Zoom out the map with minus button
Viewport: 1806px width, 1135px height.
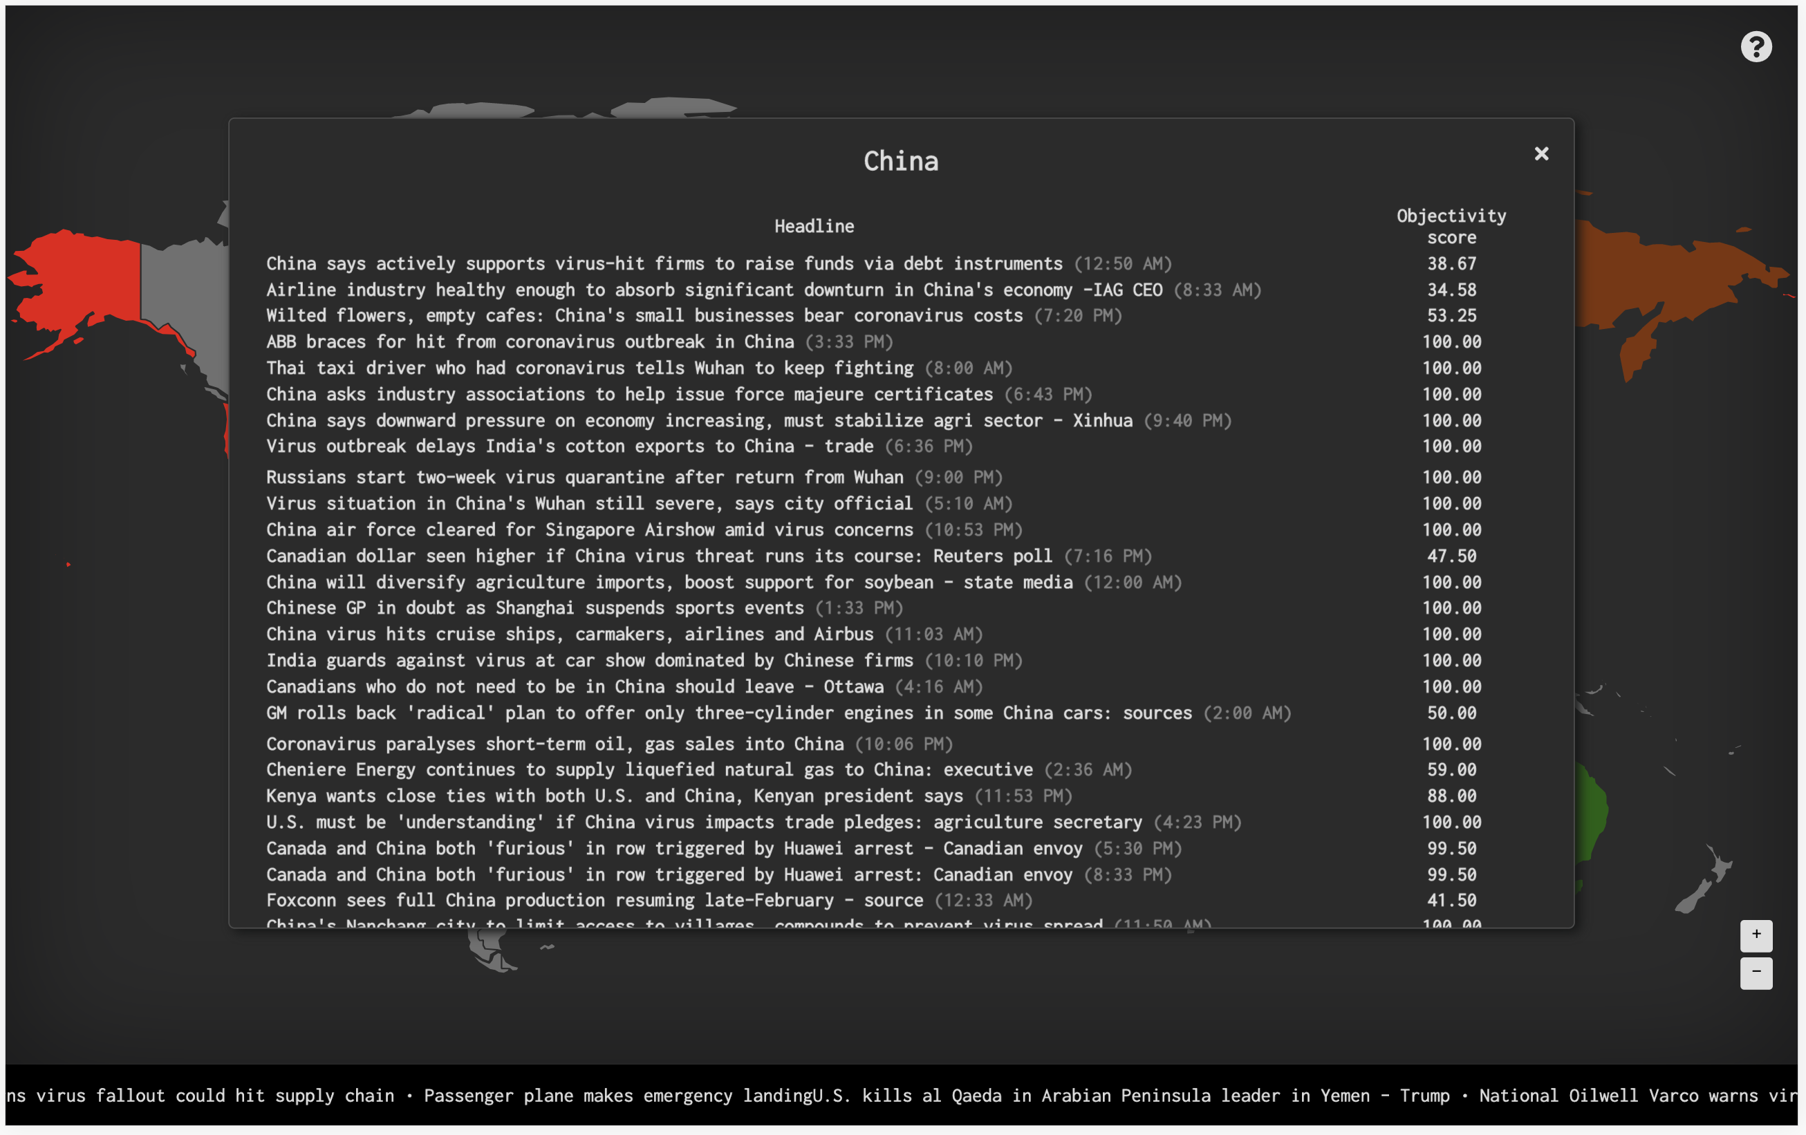(1755, 973)
